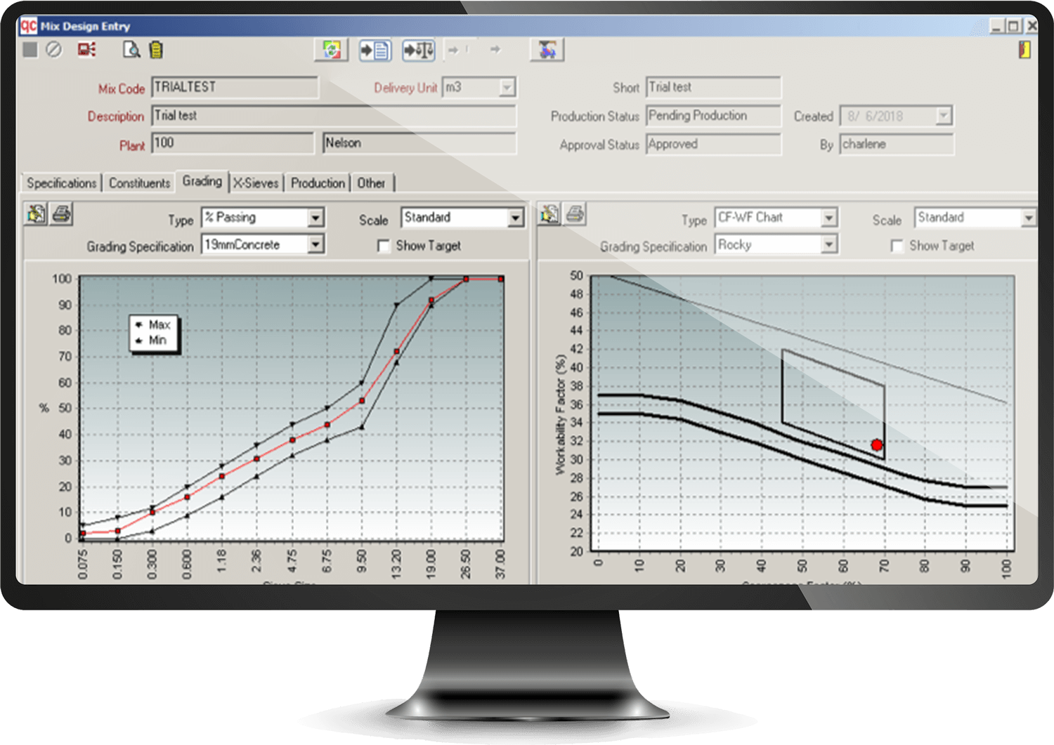This screenshot has height=745, width=1054.
Task: Click the printer icon above CF-WF chart
Action: tap(575, 214)
